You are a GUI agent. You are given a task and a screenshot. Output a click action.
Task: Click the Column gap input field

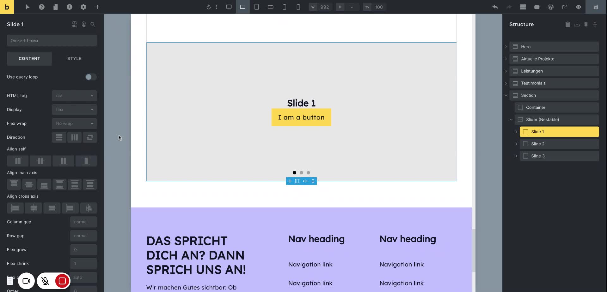point(83,222)
